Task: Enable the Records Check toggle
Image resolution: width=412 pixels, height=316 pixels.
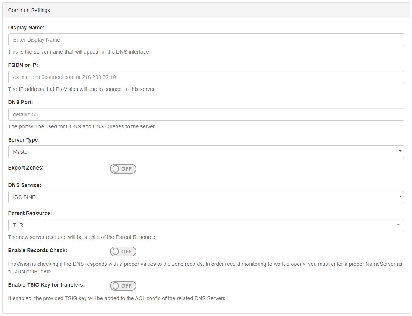Action: coord(123,251)
